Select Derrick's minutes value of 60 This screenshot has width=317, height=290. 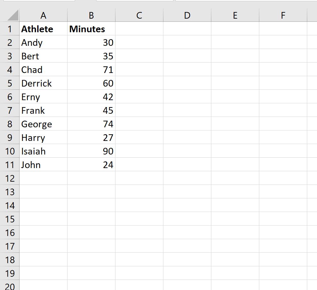91,83
